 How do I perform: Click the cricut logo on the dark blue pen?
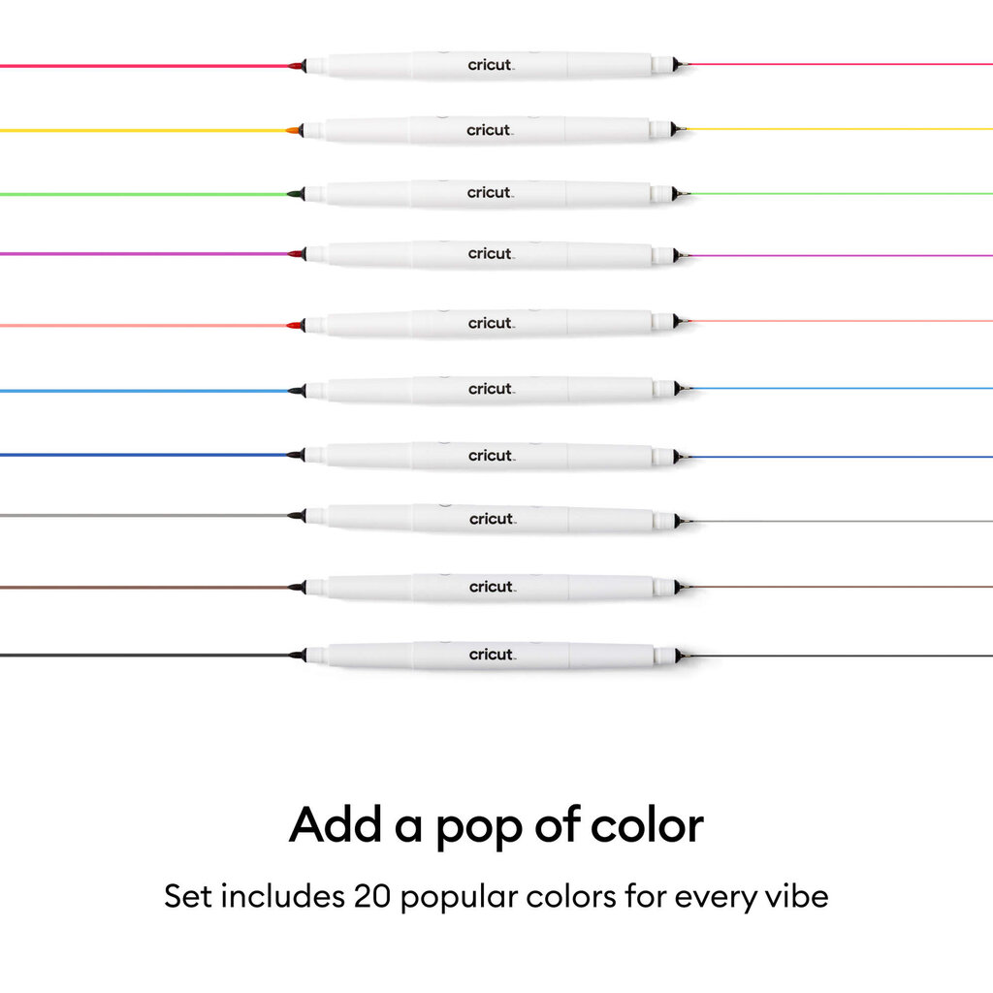491,456
